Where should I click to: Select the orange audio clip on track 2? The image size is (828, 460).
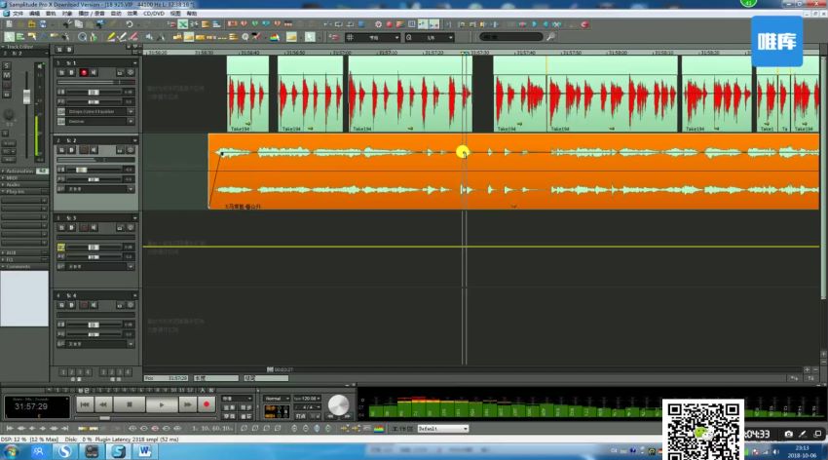point(513,172)
